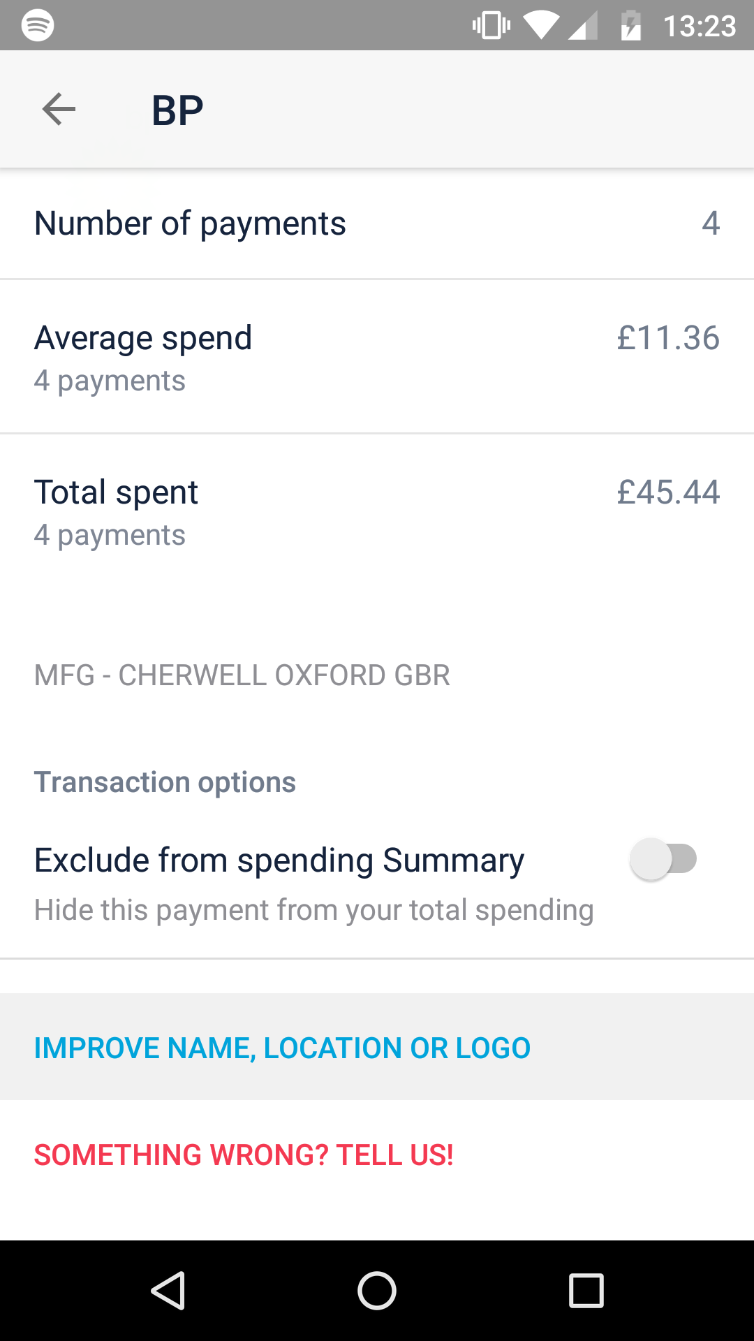Tap the battery charging status icon

[631, 26]
